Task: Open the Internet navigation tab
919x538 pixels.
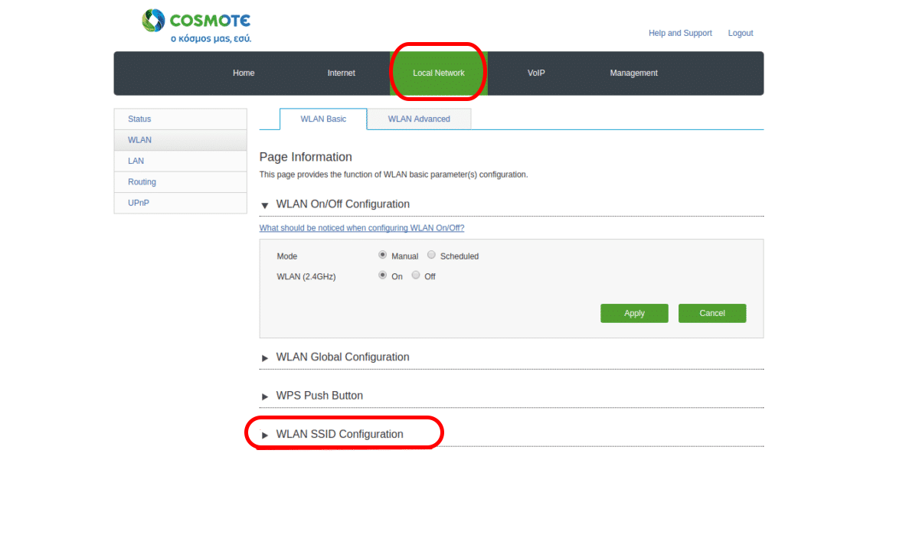Action: point(341,73)
